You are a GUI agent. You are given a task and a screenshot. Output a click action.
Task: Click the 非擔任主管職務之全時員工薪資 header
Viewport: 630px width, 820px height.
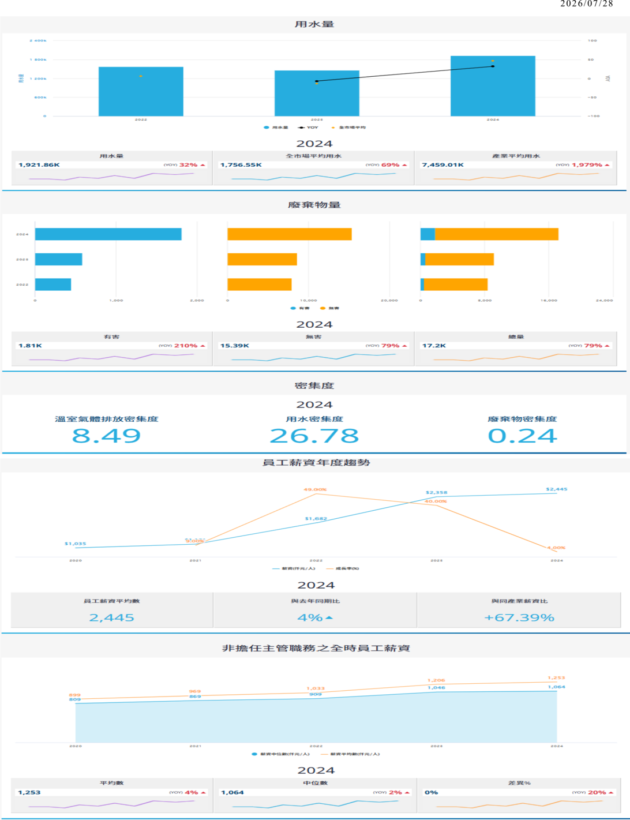click(316, 648)
